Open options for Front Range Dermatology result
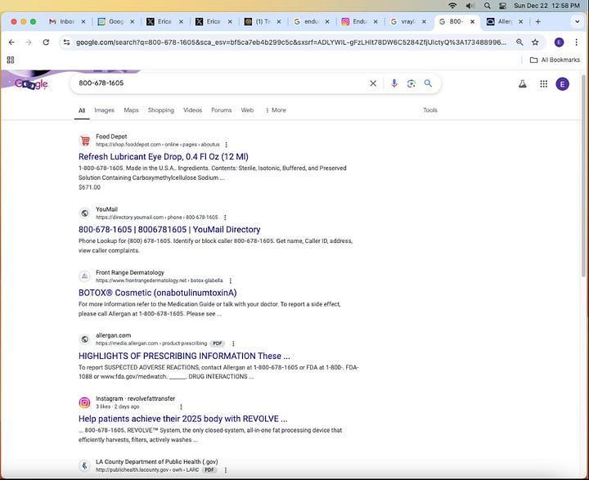The image size is (589, 480). [x=230, y=280]
